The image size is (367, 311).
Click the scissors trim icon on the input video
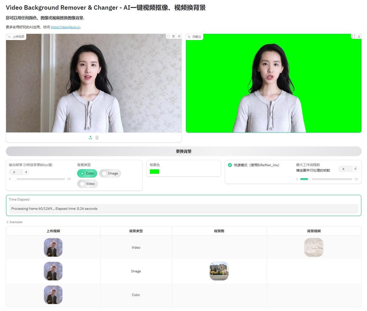coord(174,36)
